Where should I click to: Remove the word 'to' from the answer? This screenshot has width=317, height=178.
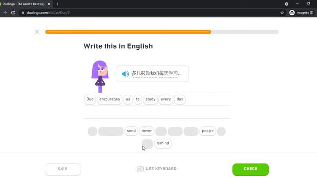click(138, 99)
